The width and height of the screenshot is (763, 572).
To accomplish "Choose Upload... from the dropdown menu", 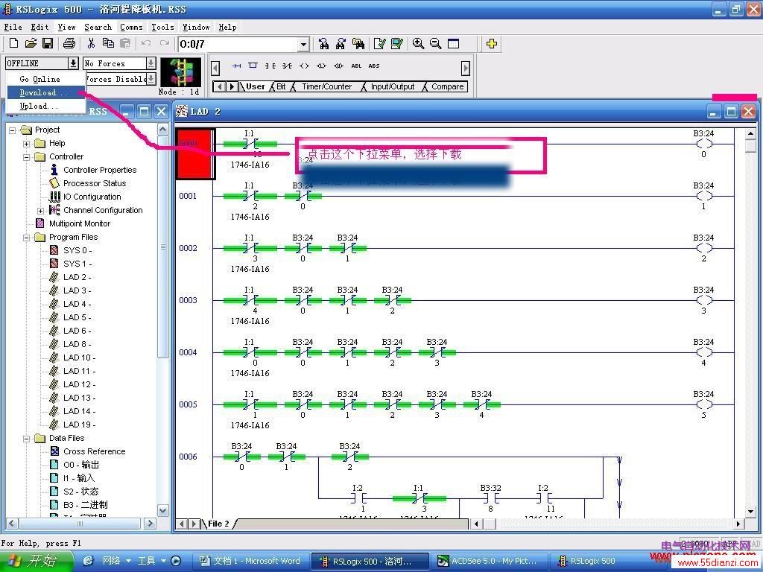I will click(x=46, y=106).
